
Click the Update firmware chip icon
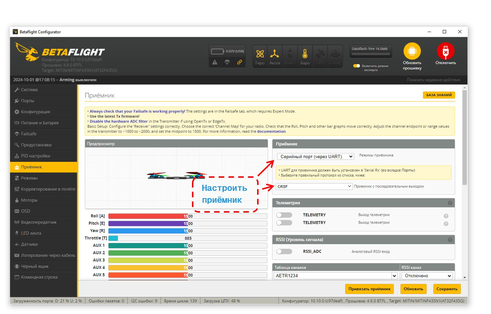click(x=412, y=51)
